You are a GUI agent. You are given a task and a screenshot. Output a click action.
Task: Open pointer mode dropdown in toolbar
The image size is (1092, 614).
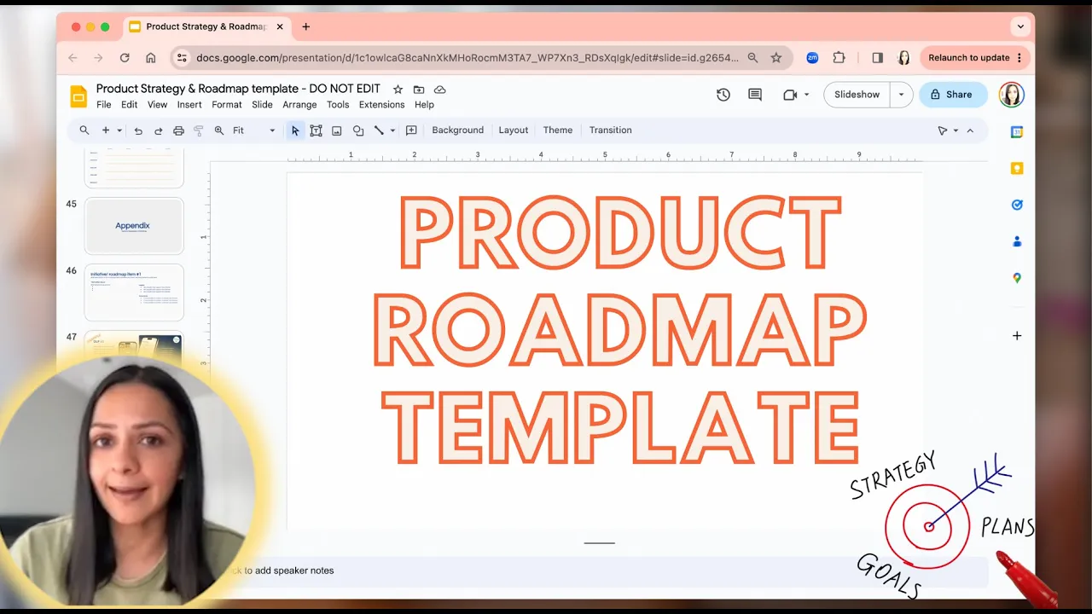click(x=948, y=130)
